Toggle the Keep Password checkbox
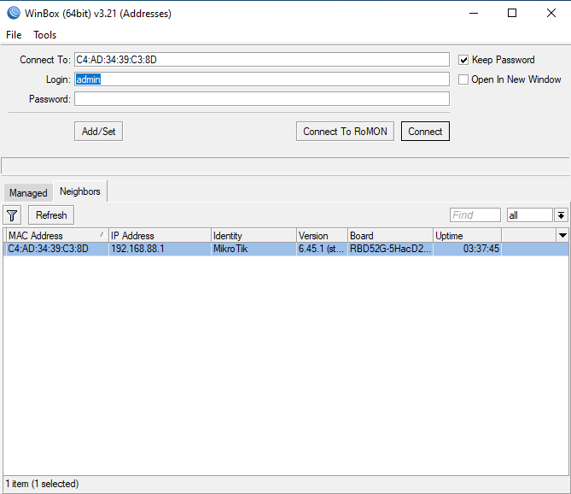The width and height of the screenshot is (571, 494). point(463,60)
